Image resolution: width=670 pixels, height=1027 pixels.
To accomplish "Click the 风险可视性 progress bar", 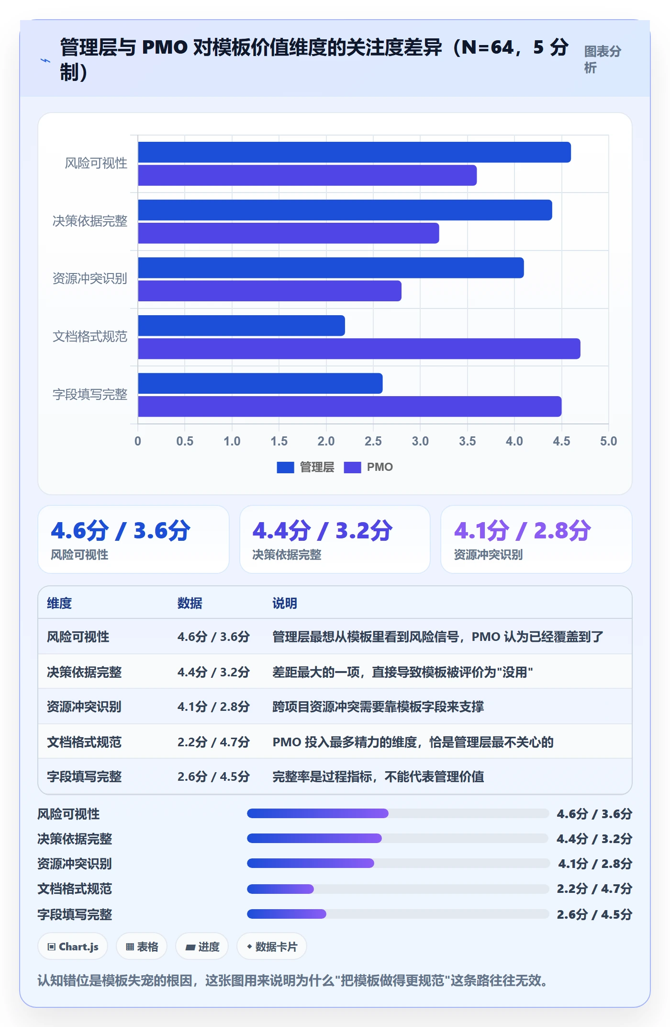I will (398, 813).
